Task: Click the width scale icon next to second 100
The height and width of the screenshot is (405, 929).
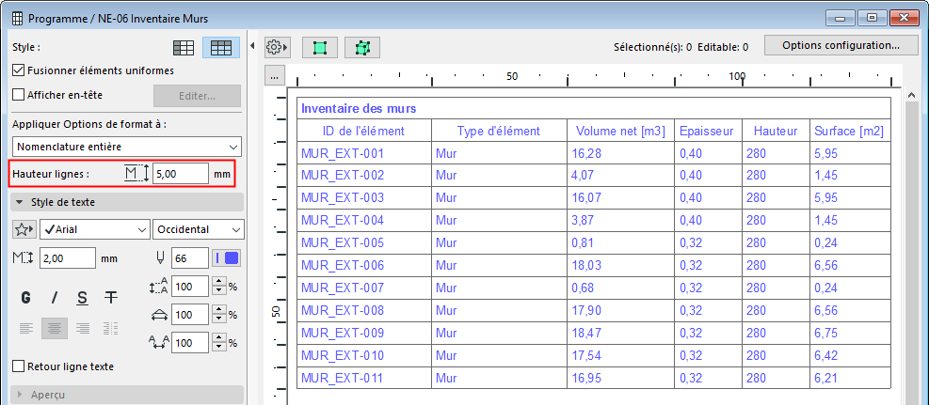Action: click(x=159, y=315)
